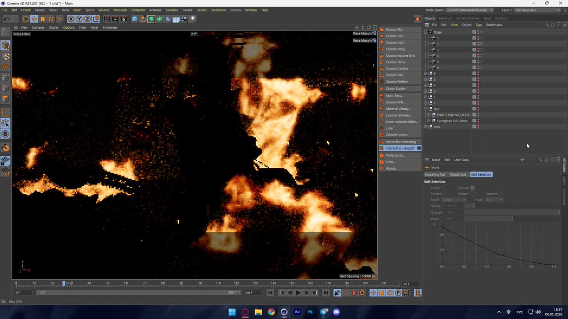Open the MoGraph menu
Viewport: 568px width, 319px height.
(x=120, y=10)
